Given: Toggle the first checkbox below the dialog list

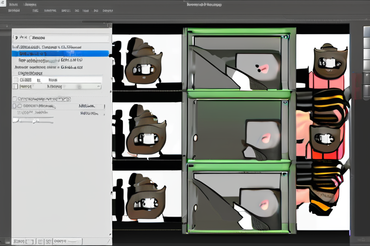Looking at the screenshot, I should click(x=15, y=80).
